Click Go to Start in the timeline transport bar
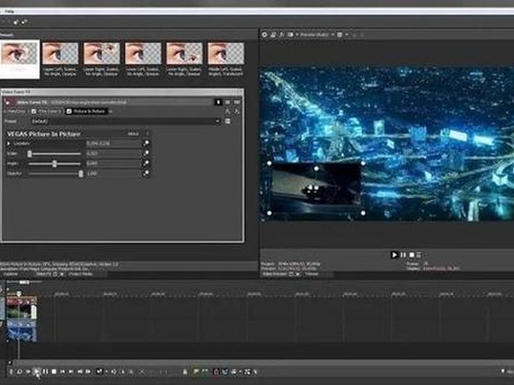Screen dimensions: 514x385 coord(62,372)
